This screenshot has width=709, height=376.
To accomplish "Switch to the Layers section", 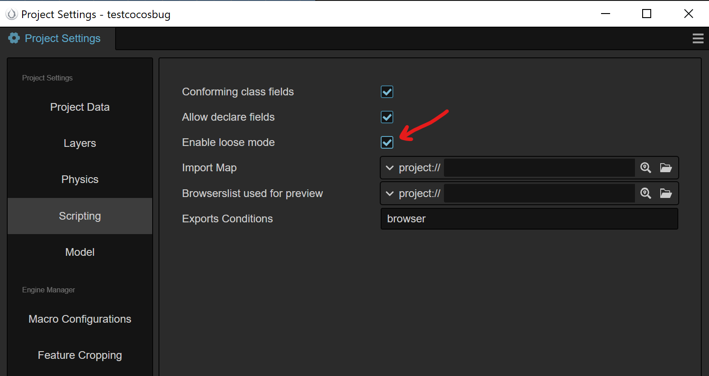I will (x=80, y=143).
